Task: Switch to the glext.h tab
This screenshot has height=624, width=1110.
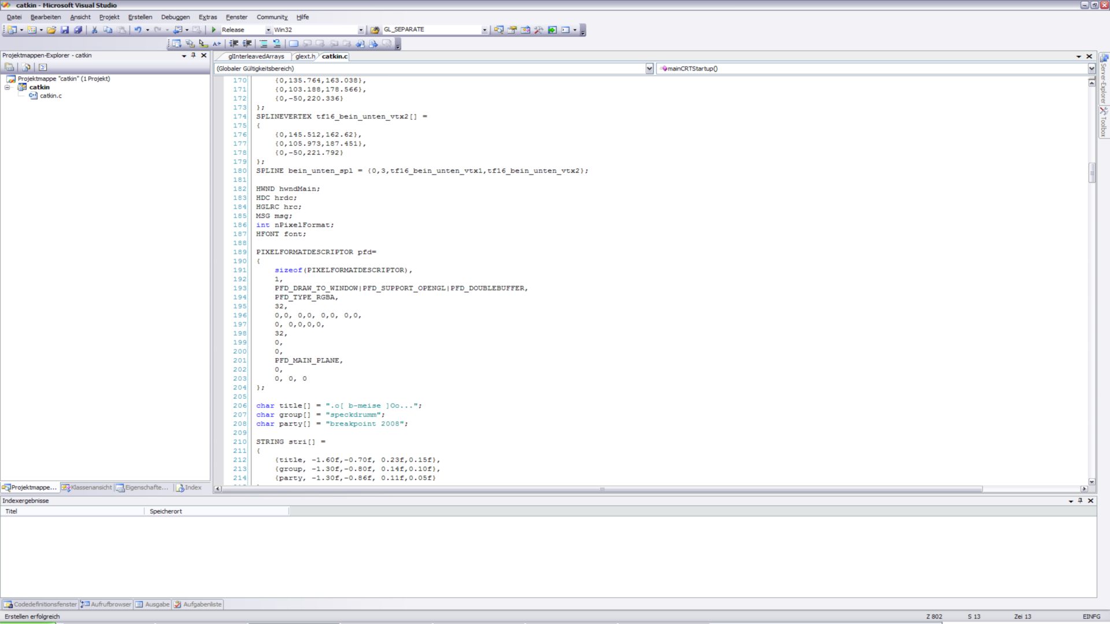Action: click(x=305, y=56)
